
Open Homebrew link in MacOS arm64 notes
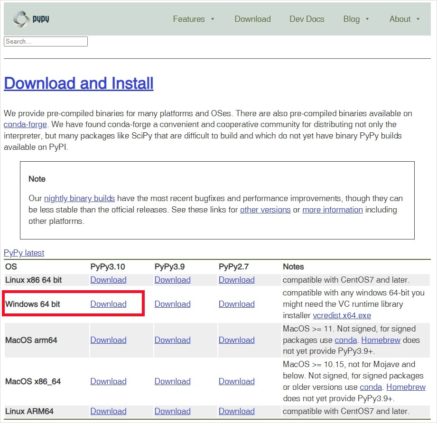pyautogui.click(x=381, y=340)
